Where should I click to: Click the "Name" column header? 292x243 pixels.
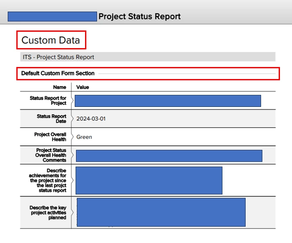pyautogui.click(x=60, y=87)
